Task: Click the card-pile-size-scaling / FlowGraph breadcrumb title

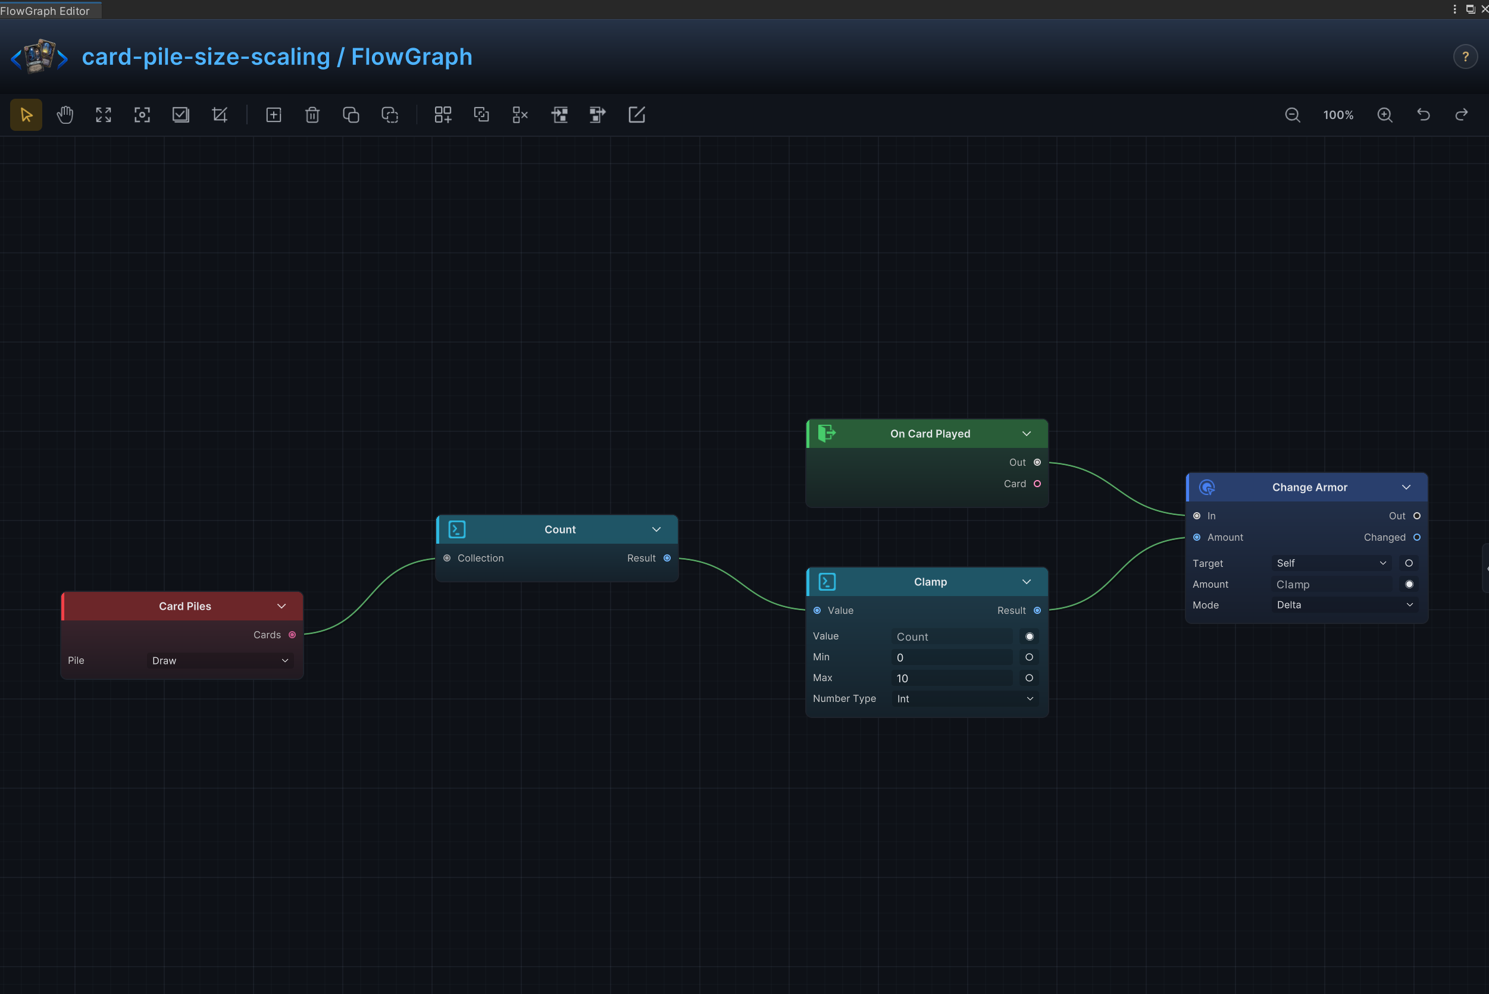Action: 277,57
